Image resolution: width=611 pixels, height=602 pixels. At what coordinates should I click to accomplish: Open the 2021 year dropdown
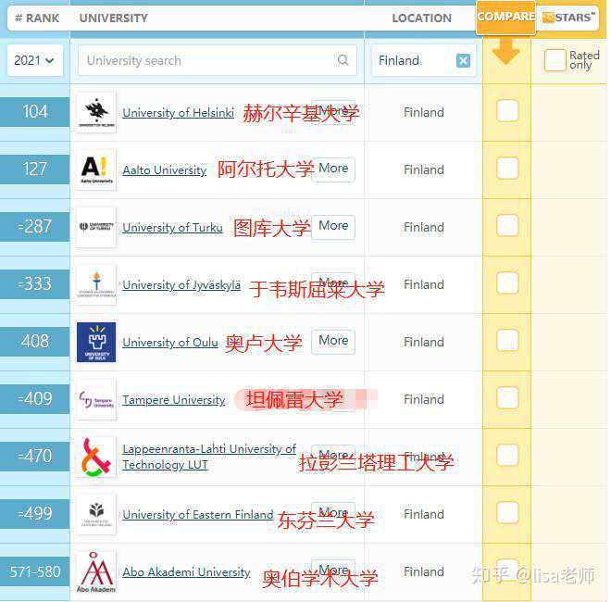[x=34, y=60]
